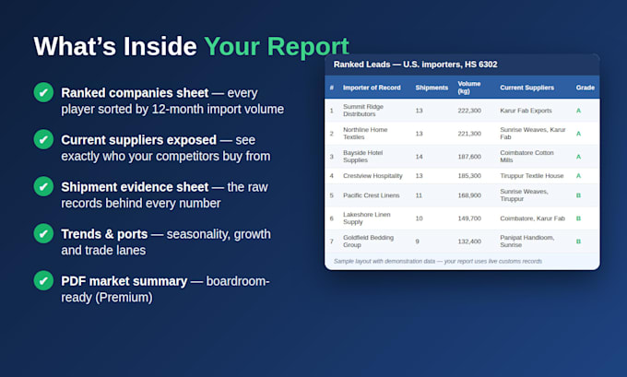The image size is (627, 377).
Task: Click the volume value '185,300'
Action: point(469,176)
